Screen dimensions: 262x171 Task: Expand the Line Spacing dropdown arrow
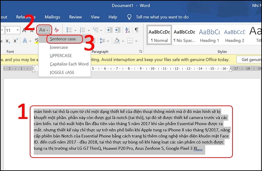pyautogui.click(x=108, y=41)
